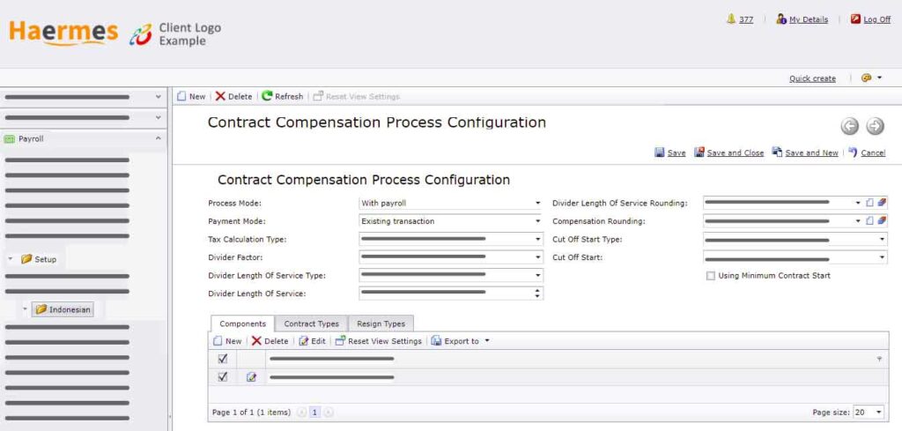Click page 1 in the pager
Image resolution: width=902 pixels, height=431 pixels.
point(314,412)
